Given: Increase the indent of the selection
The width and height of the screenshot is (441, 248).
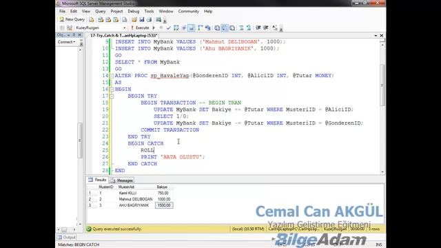Looking at the screenshot, I should 265,28.
